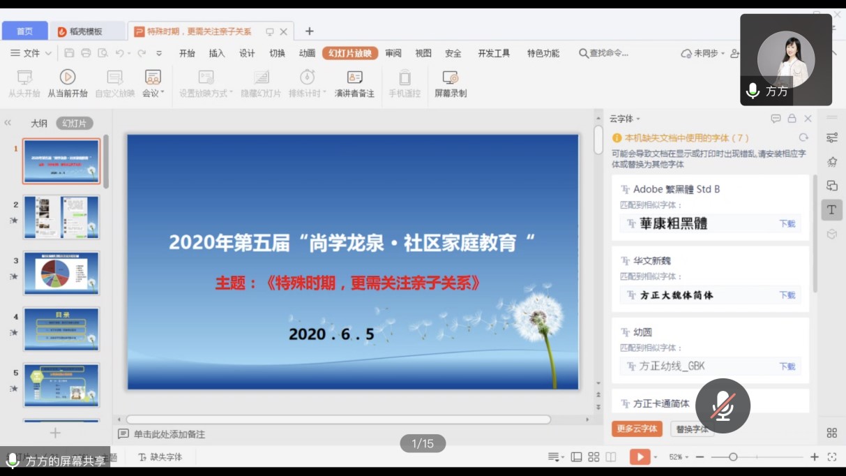Click the lock icon in the 云字体 panel header
This screenshot has height=476, width=846.
(x=792, y=119)
